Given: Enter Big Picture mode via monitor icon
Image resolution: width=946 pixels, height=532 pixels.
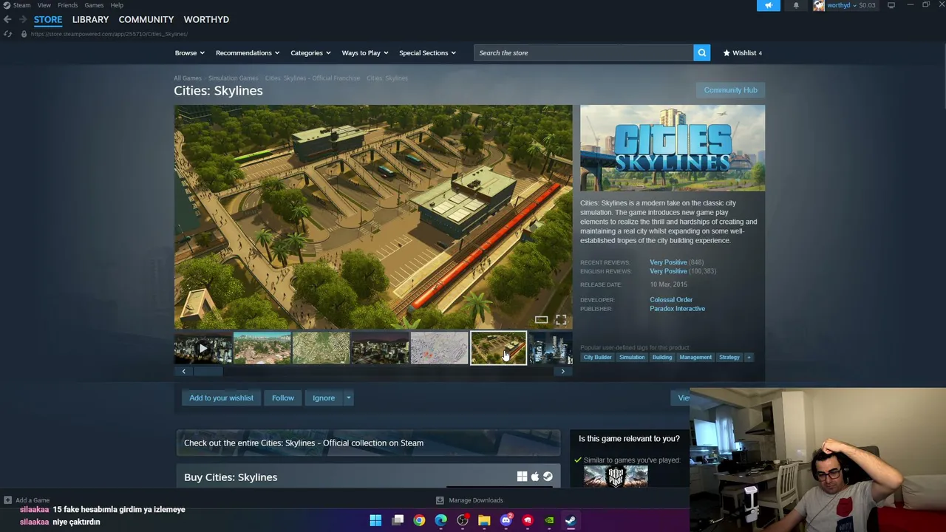Looking at the screenshot, I should pos(891,5).
